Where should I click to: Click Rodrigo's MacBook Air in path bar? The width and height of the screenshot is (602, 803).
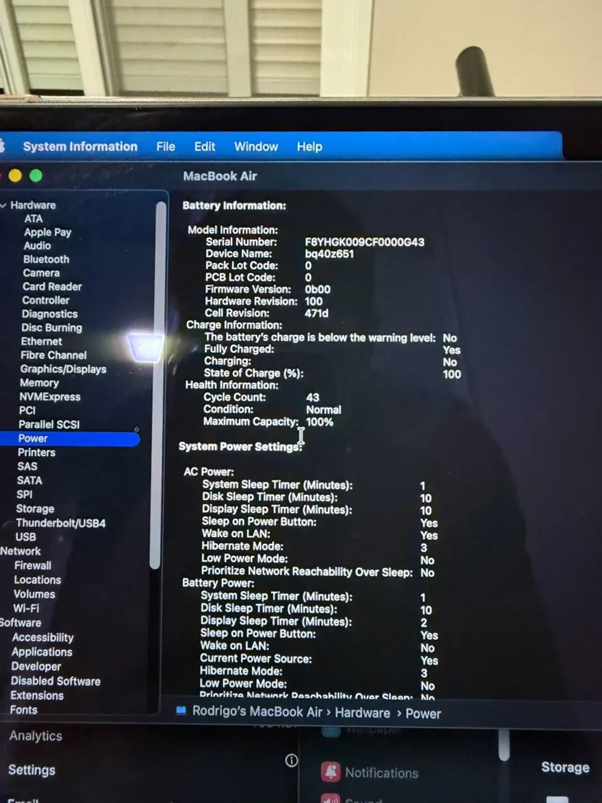click(x=257, y=711)
